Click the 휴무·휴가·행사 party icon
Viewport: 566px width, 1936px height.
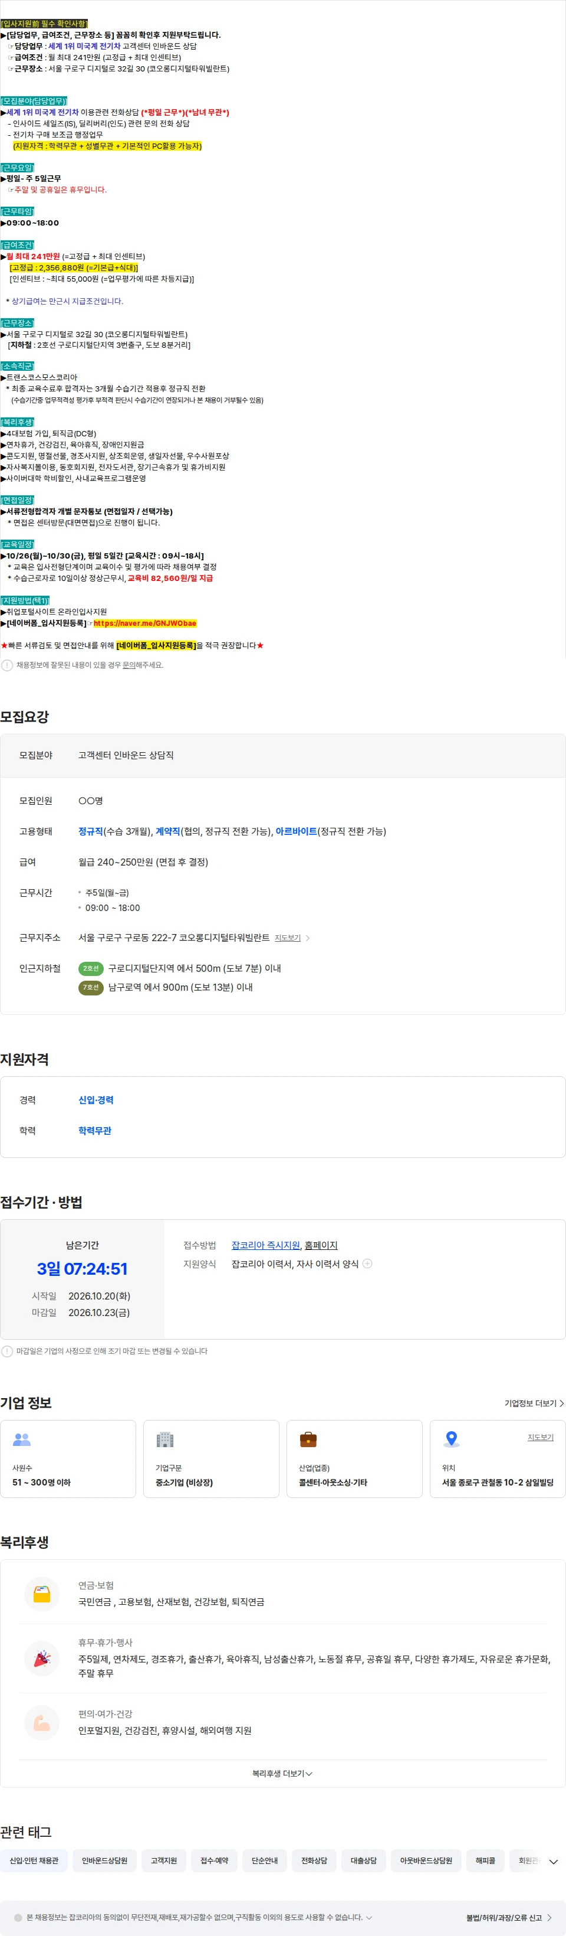tap(42, 1659)
